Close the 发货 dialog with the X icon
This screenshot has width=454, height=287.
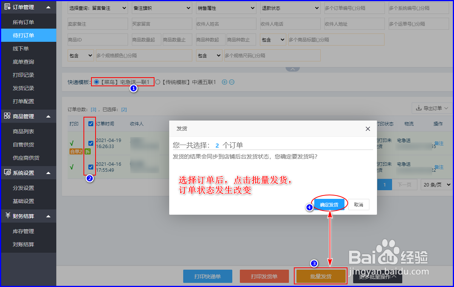368,128
